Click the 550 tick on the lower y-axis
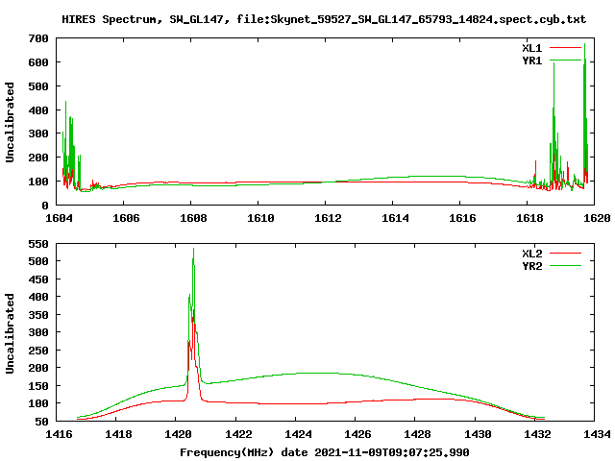Image resolution: width=615 pixels, height=461 pixels. [x=38, y=244]
